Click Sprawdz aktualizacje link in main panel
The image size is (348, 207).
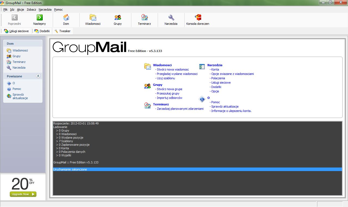225,106
